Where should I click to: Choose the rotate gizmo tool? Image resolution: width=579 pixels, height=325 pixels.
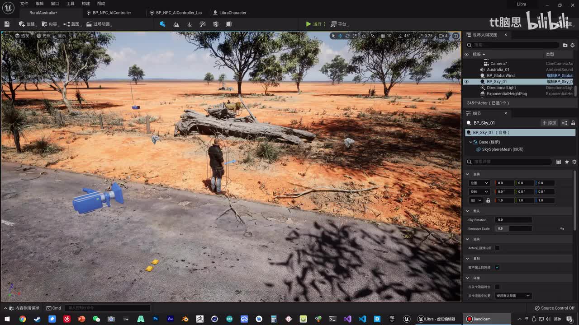pyautogui.click(x=347, y=36)
